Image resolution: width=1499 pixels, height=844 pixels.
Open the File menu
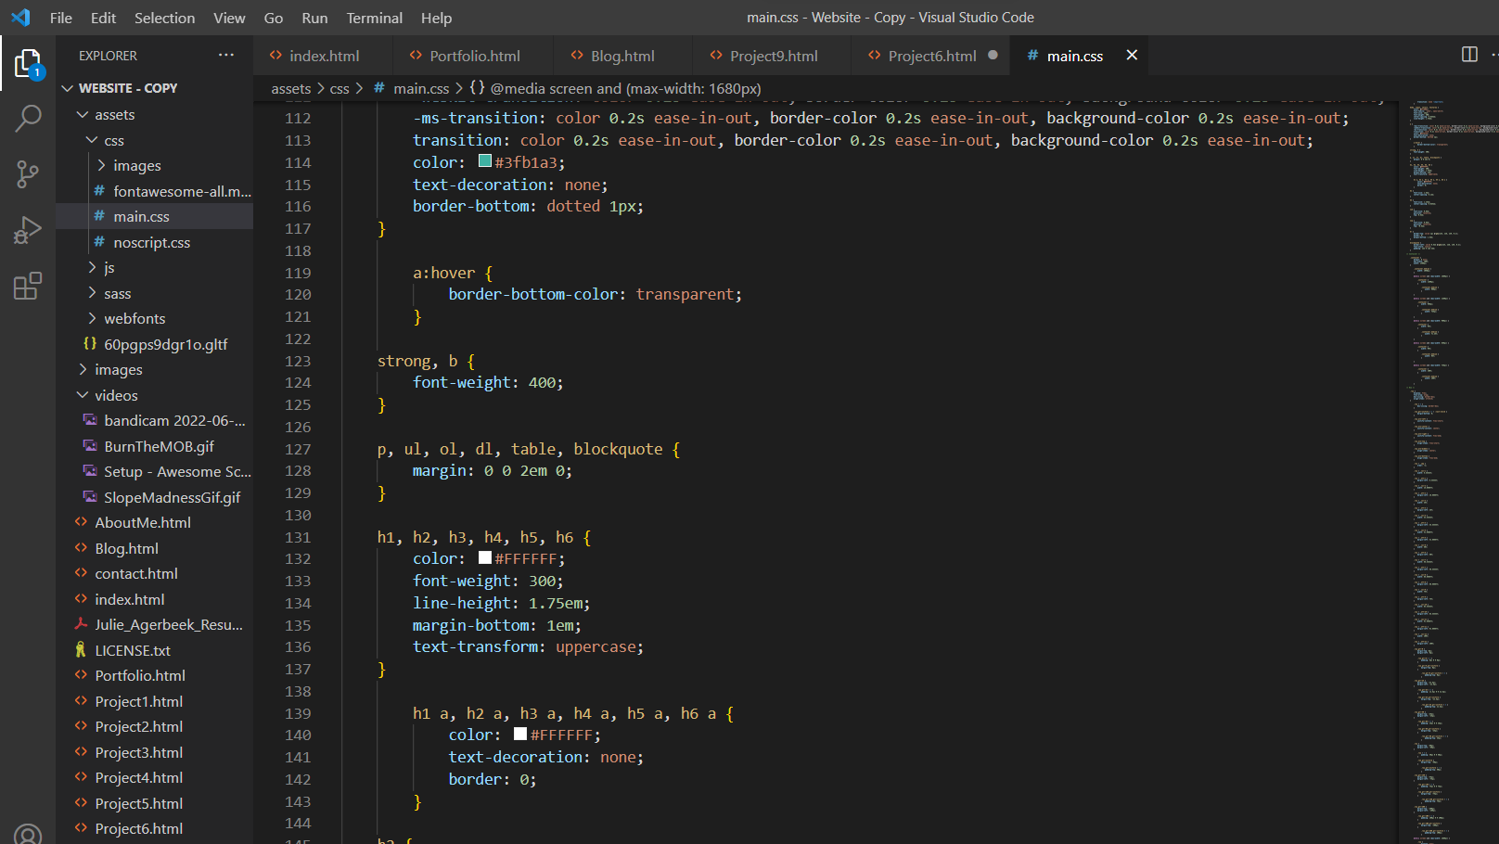click(61, 18)
